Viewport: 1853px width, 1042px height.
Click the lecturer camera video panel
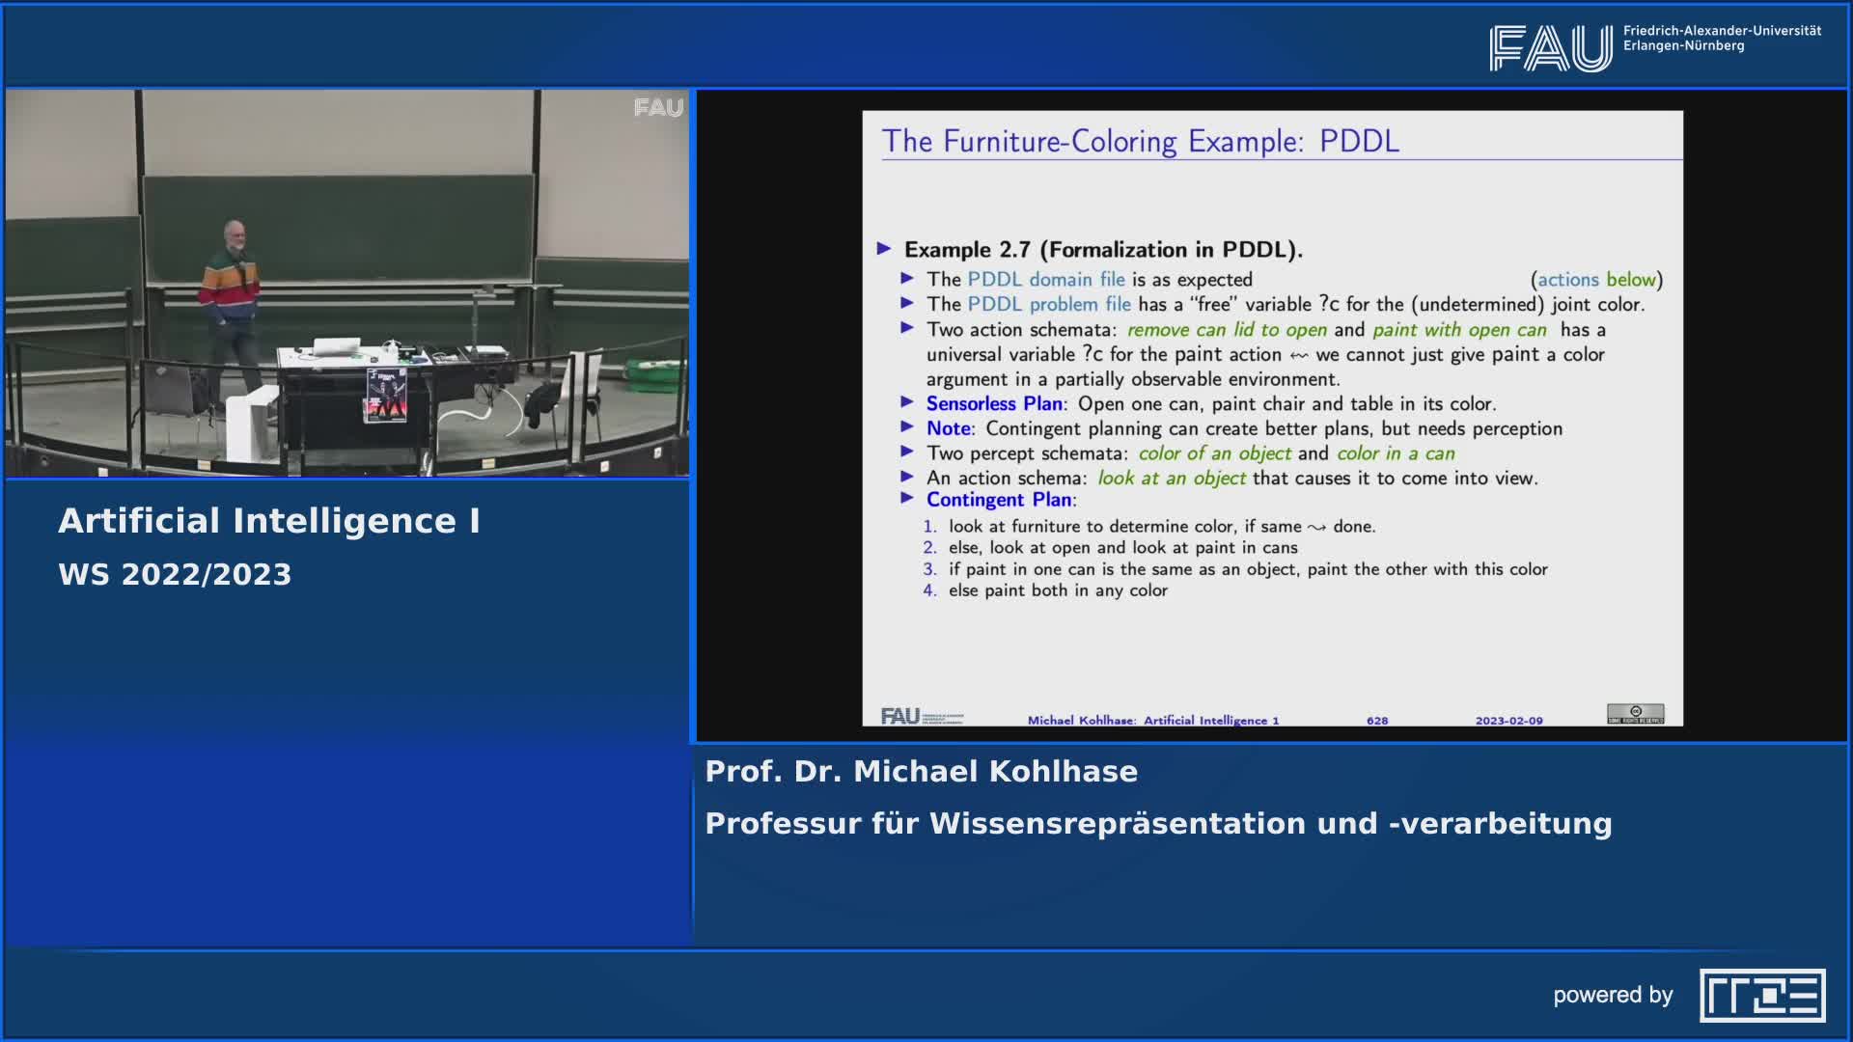tap(347, 283)
